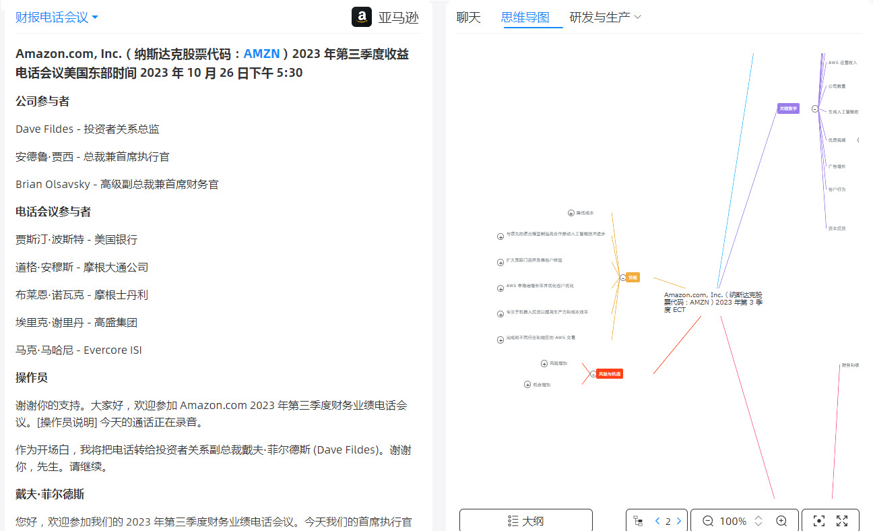Center the mind map with focus icon
Viewport: 873px width, 531px height.
(819, 521)
